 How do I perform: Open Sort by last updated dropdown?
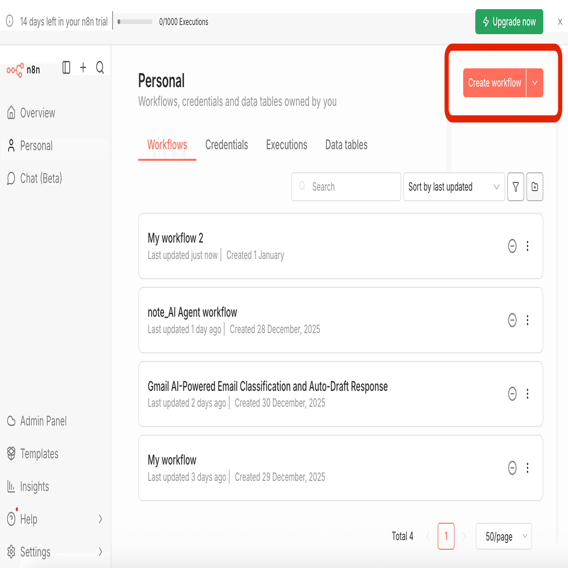click(x=454, y=187)
